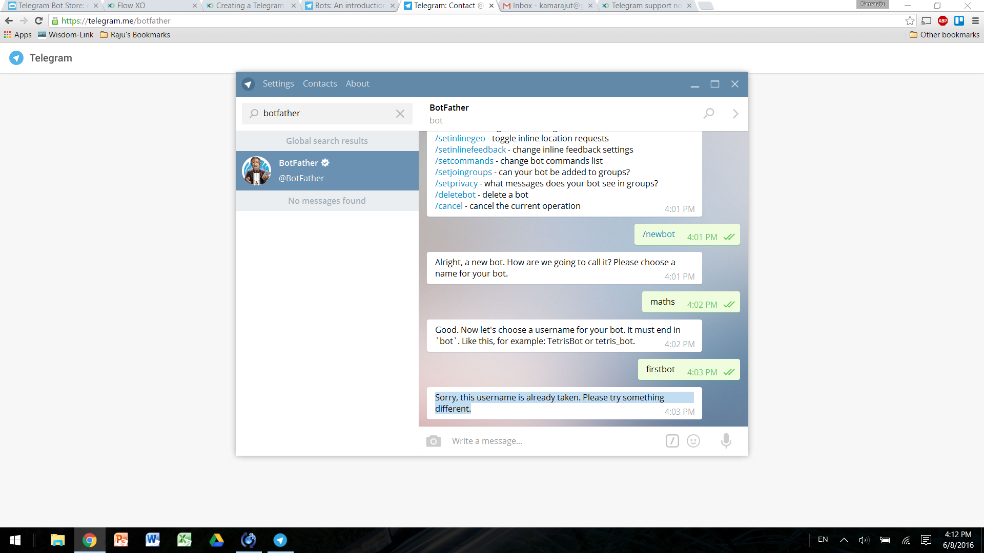Reload the page with refresh icon
Image resolution: width=984 pixels, height=553 pixels.
click(38, 20)
